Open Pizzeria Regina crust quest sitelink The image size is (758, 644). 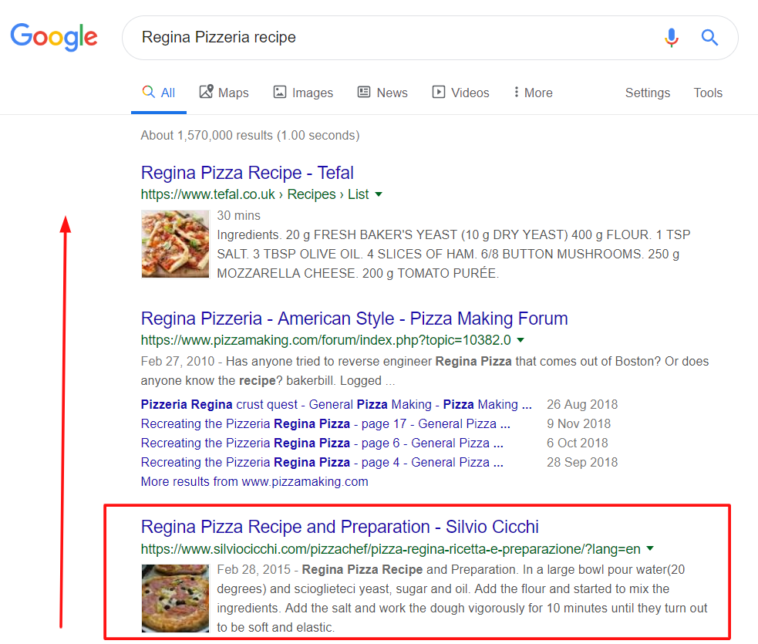point(336,404)
